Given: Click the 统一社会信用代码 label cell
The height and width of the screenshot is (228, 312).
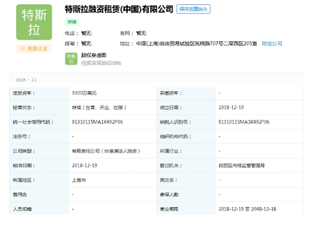Looking at the screenshot, I should click(39, 122).
